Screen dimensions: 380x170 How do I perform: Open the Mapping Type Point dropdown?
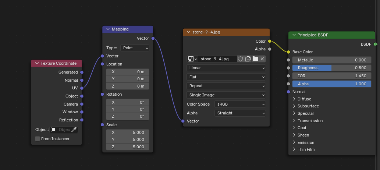pyautogui.click(x=135, y=48)
